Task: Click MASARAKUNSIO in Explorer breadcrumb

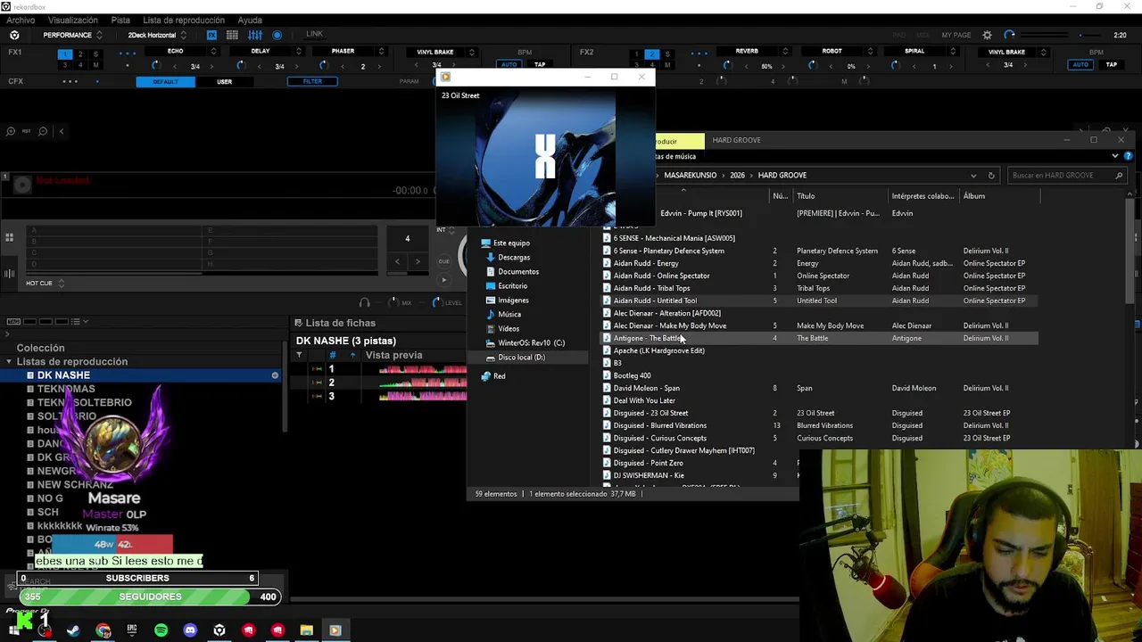Action: (x=690, y=176)
